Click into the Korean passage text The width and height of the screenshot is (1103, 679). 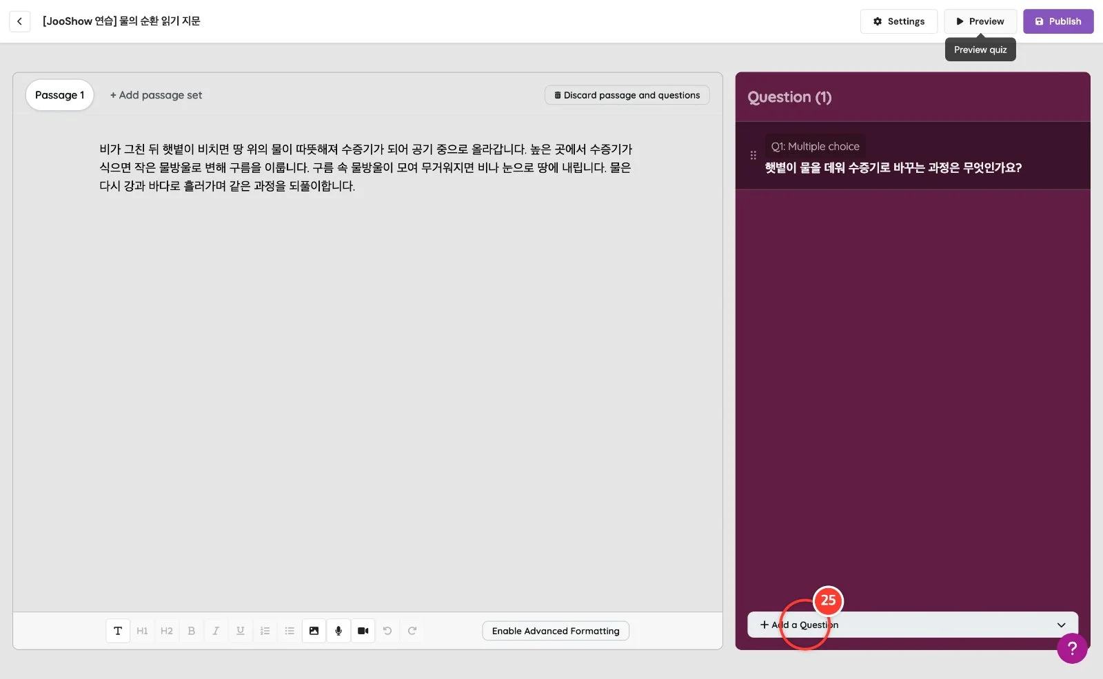pos(365,167)
